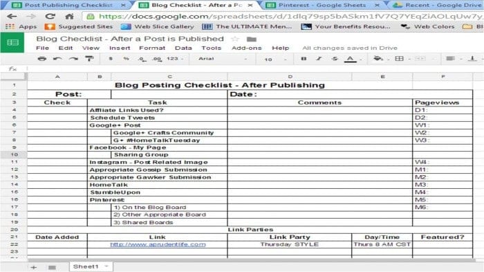Toggle italic formatting
The height and width of the screenshot is (272, 484).
(319, 58)
